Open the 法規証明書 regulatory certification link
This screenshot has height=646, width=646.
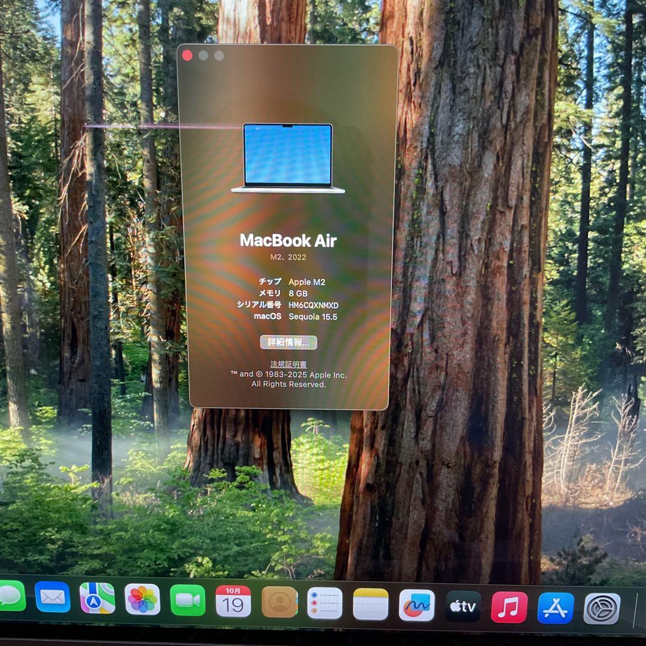[290, 362]
